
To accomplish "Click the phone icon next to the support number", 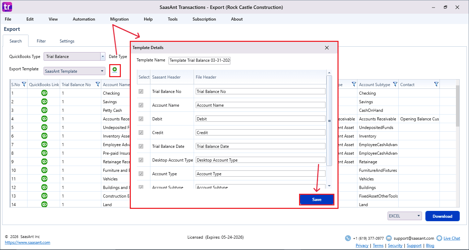I will click(347, 238).
